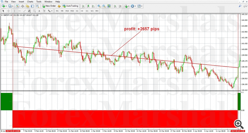Insert an arrow object

pos(49,11)
